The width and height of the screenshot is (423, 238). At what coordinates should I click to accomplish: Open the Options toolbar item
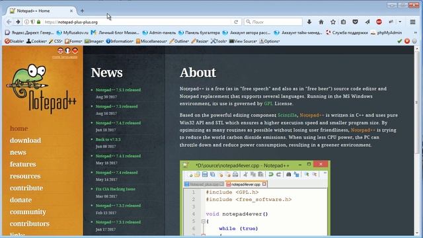[269, 41]
